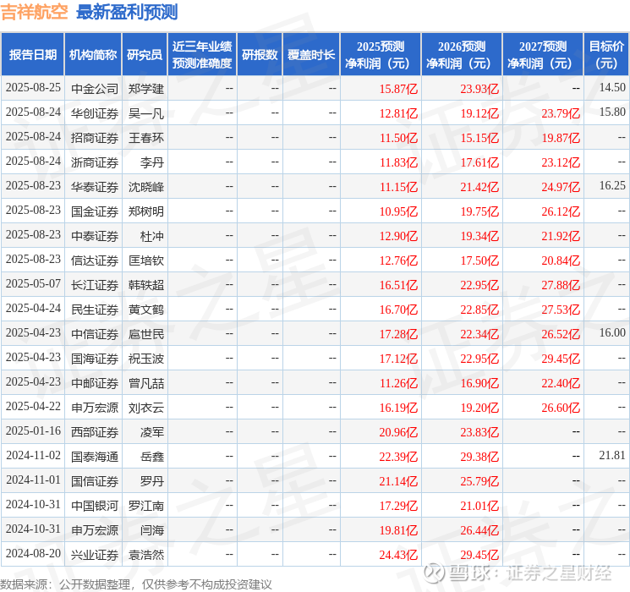Click institution 中邮证券
Viewport: 630px width, 592px height.
point(95,382)
